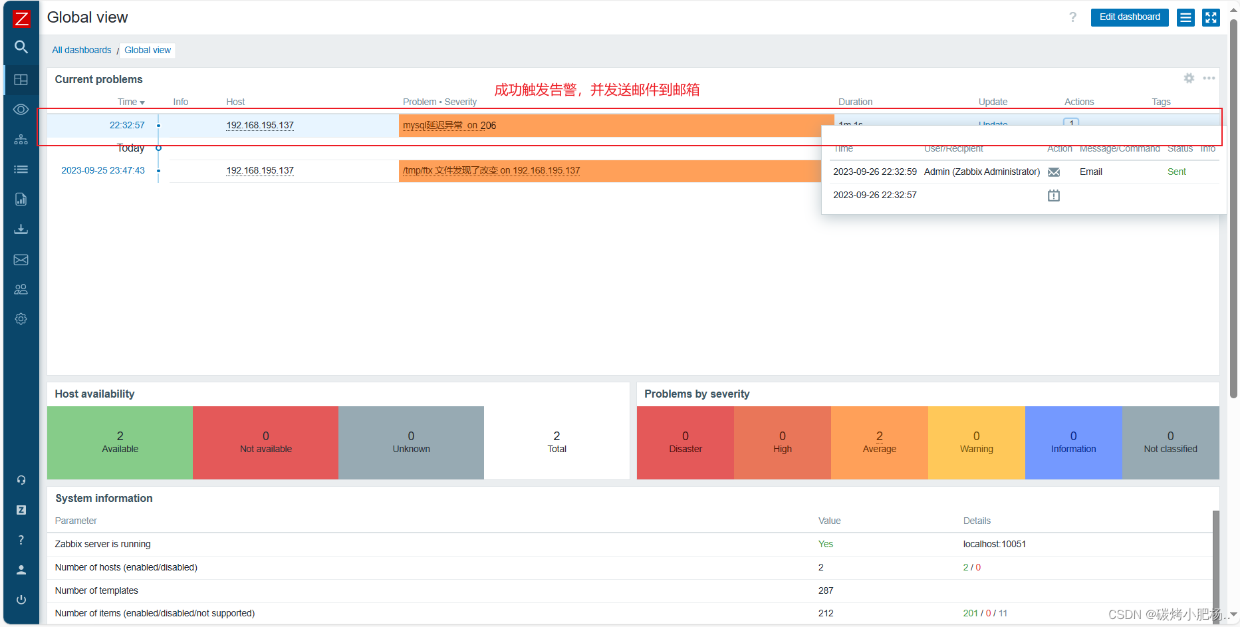This screenshot has width=1240, height=627.
Task: Click host 192.168.195.137 in mysql problem row
Action: (260, 125)
